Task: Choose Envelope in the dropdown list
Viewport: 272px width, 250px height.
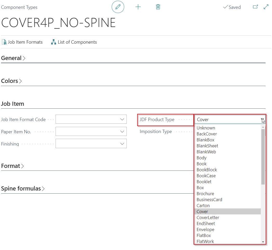Action: pyautogui.click(x=205, y=229)
